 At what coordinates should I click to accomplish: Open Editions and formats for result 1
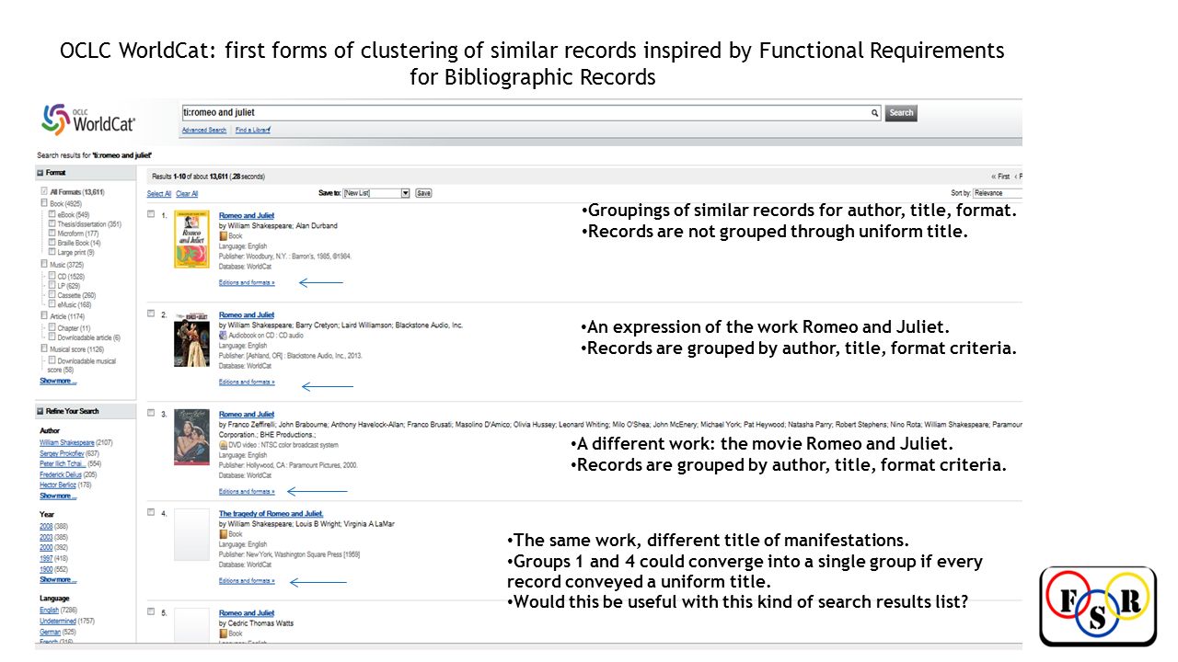coord(247,282)
